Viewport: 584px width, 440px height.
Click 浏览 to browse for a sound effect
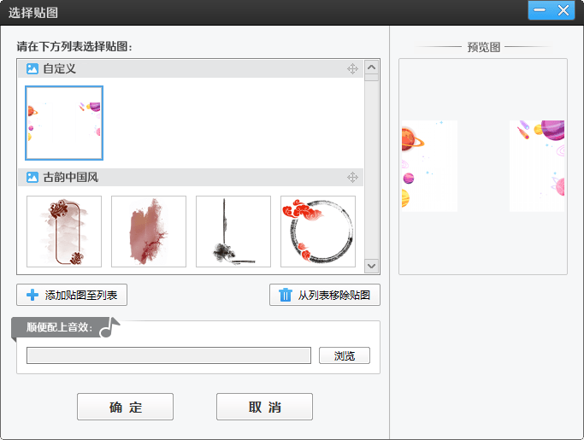[345, 355]
